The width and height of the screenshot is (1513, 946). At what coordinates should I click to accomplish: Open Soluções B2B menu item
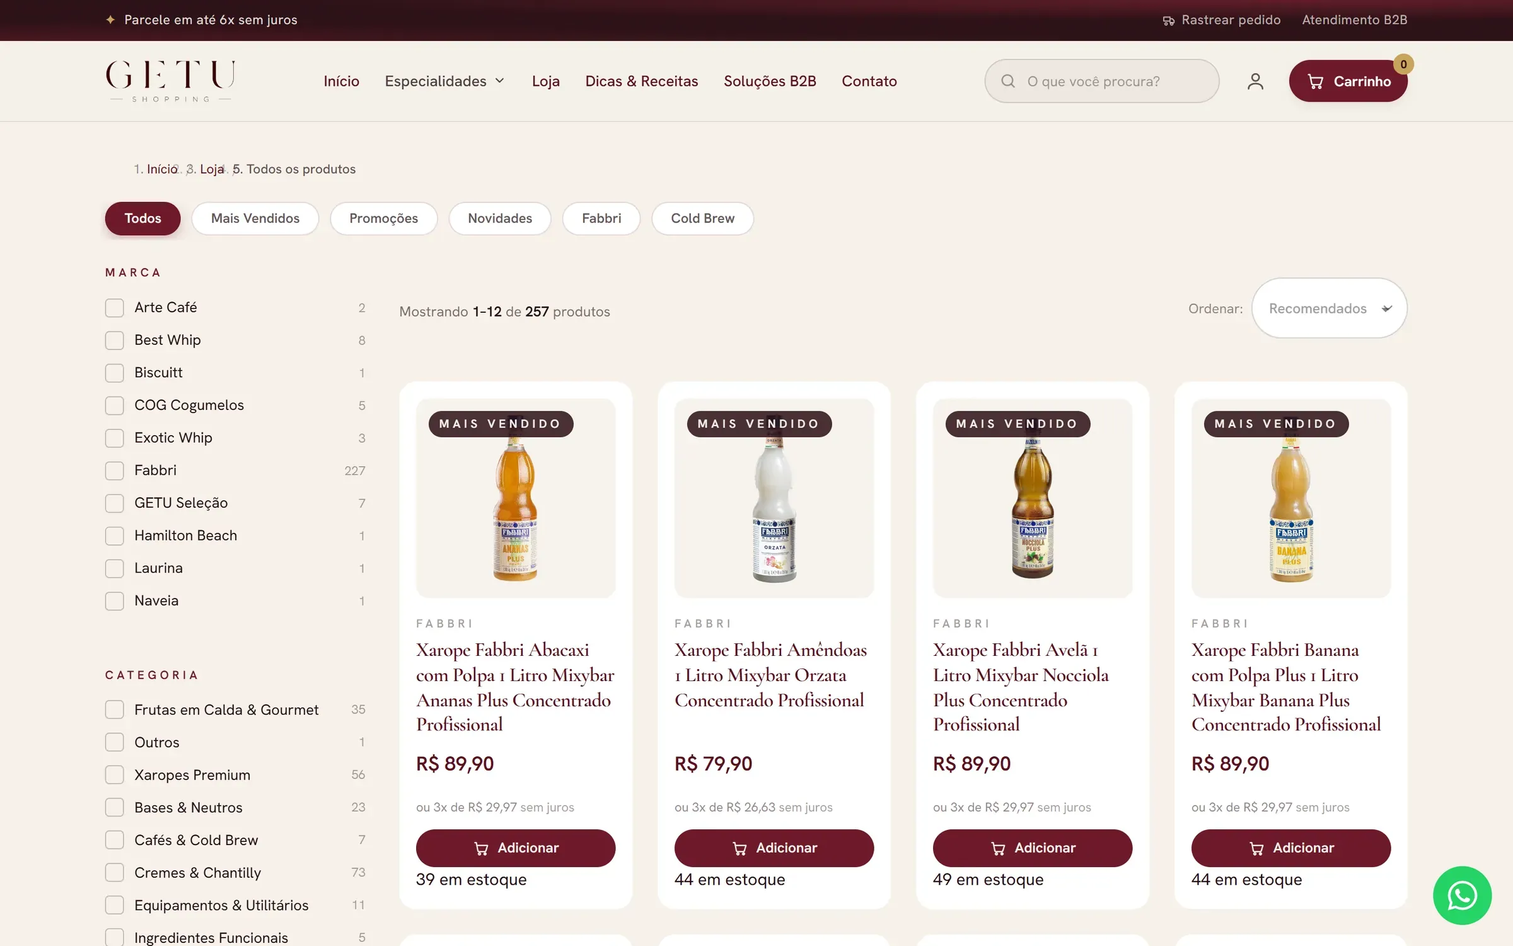pyautogui.click(x=770, y=81)
